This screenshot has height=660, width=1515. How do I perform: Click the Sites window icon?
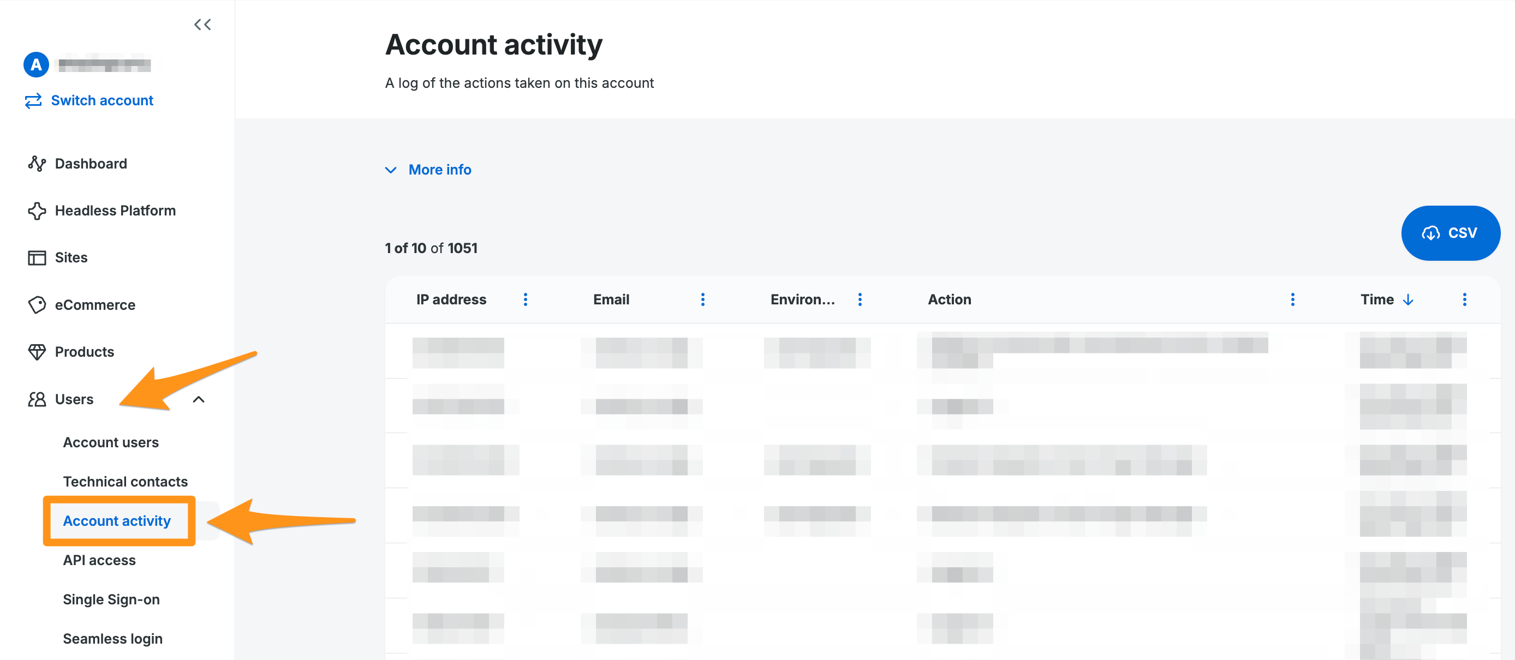point(37,257)
